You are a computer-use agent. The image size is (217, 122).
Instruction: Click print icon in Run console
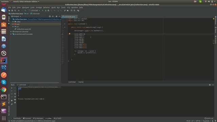pyautogui.click(x=15, y=100)
